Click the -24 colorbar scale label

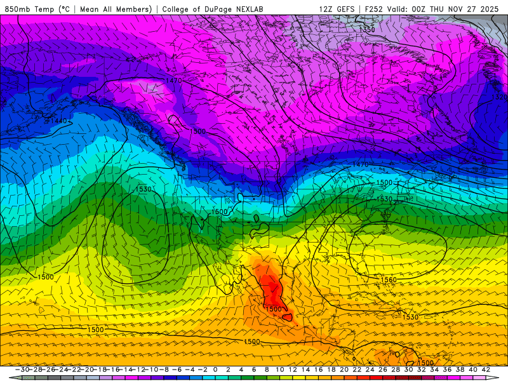(x=62, y=370)
